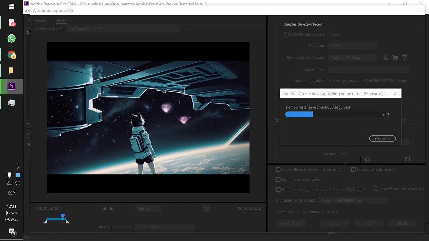Click the blue timeline range bar

pos(56,219)
